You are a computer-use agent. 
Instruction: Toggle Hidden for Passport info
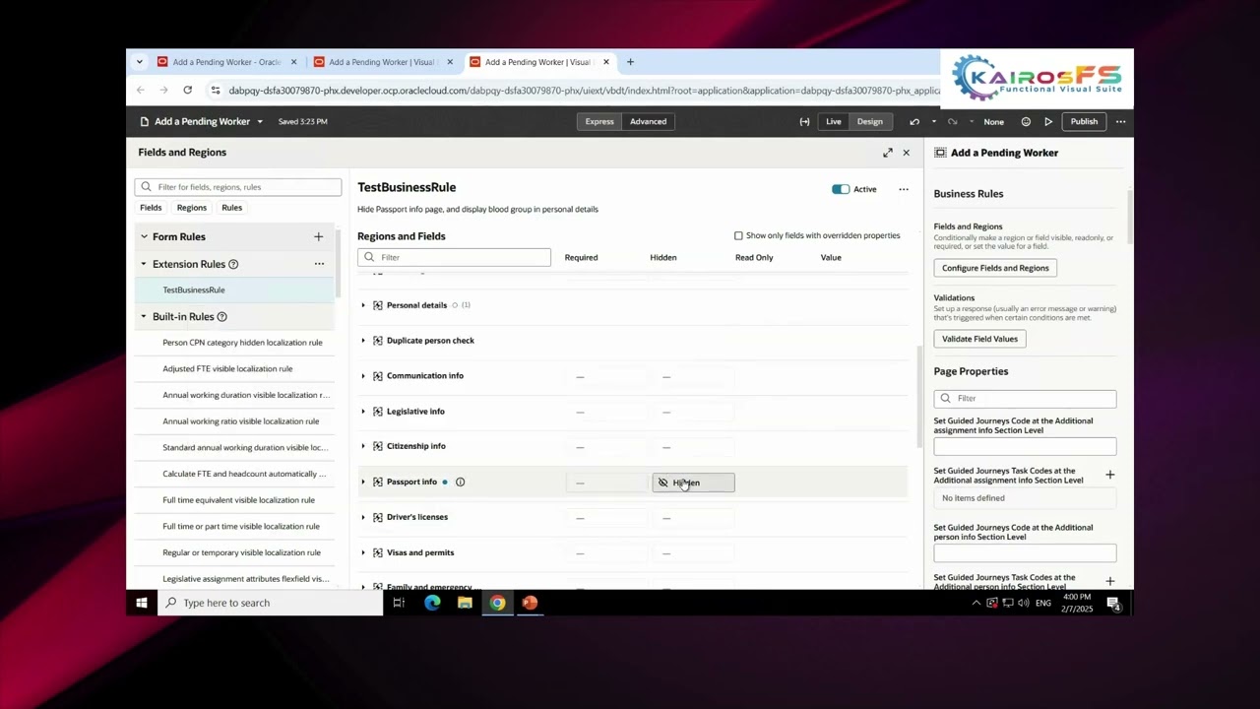pos(693,483)
